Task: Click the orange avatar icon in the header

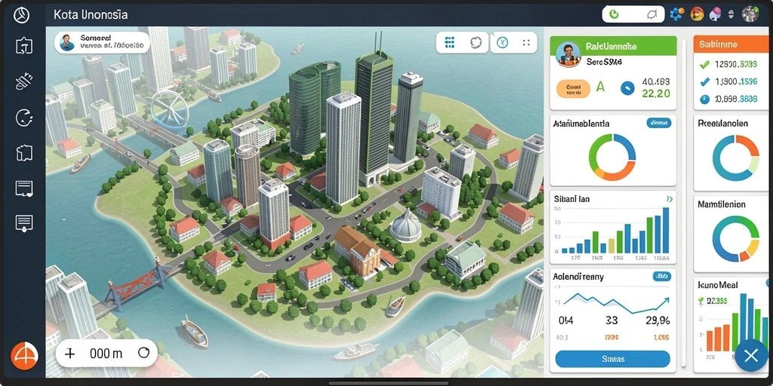Action: click(x=697, y=14)
